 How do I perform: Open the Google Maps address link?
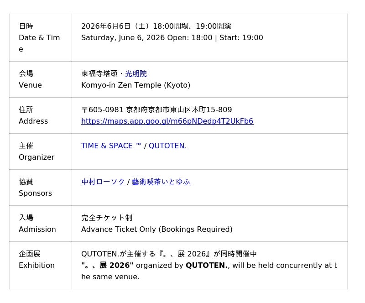(167, 121)
